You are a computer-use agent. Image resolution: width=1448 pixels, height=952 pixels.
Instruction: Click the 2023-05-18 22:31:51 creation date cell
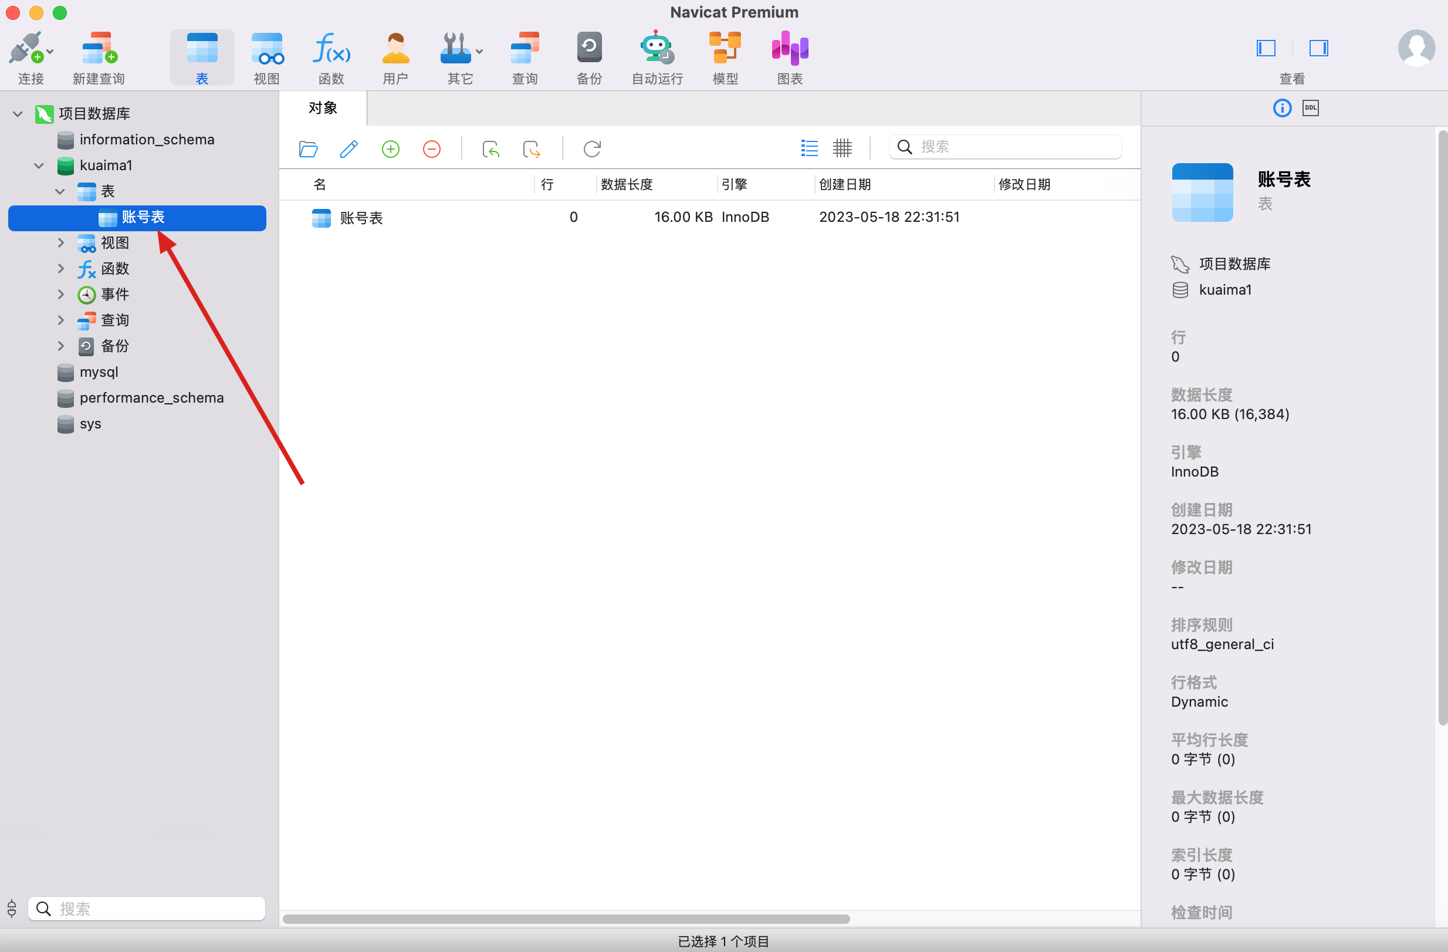(889, 217)
